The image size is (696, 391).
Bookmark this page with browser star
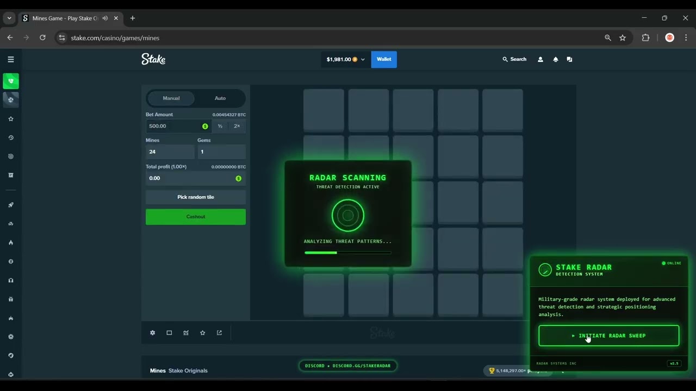coord(623,38)
